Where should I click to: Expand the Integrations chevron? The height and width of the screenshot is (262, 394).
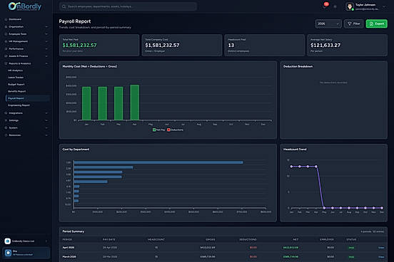(x=46, y=113)
